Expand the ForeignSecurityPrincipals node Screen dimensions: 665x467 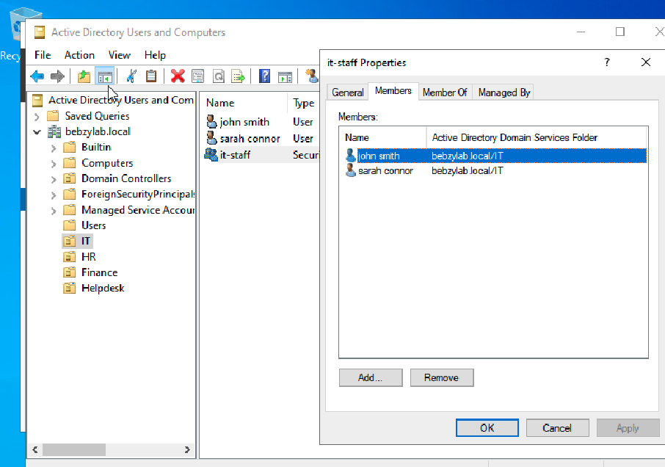tap(54, 195)
